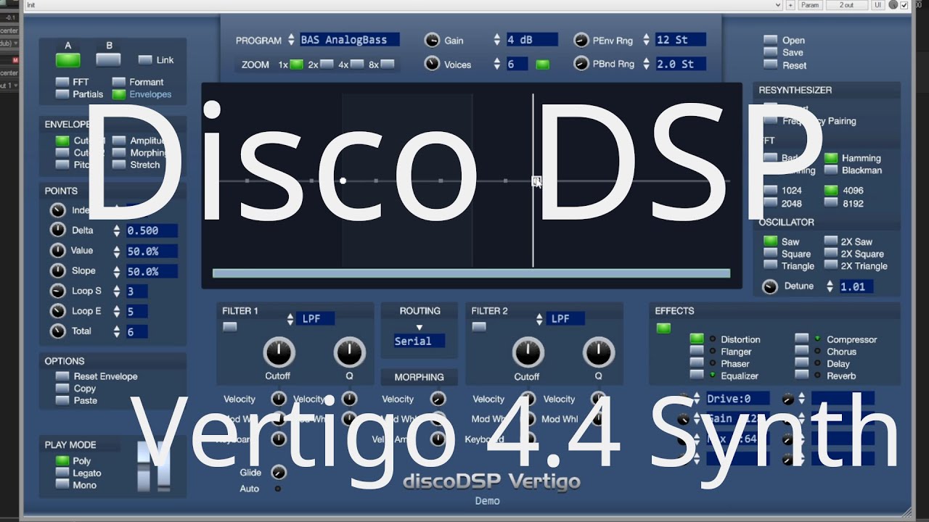Click the Filter 1 Q knob
This screenshot has width=929, height=522.
349,352
